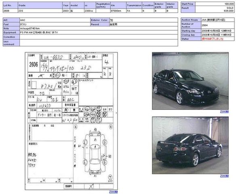Select the Lot No. value 2606 cell
This screenshot has width=236, height=194.
11,11
